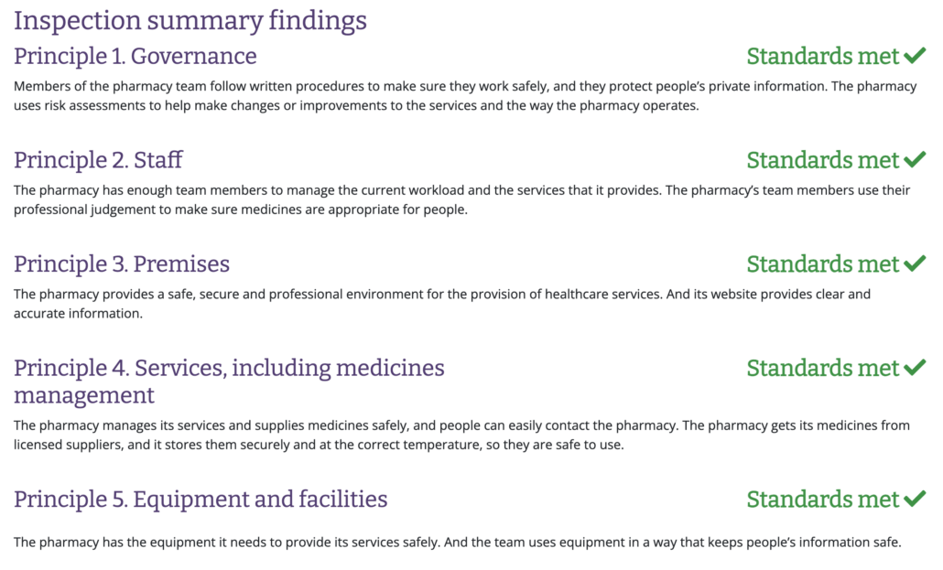Click the Equipment and facilities checkmark icon
The width and height of the screenshot is (943, 570).
(915, 499)
